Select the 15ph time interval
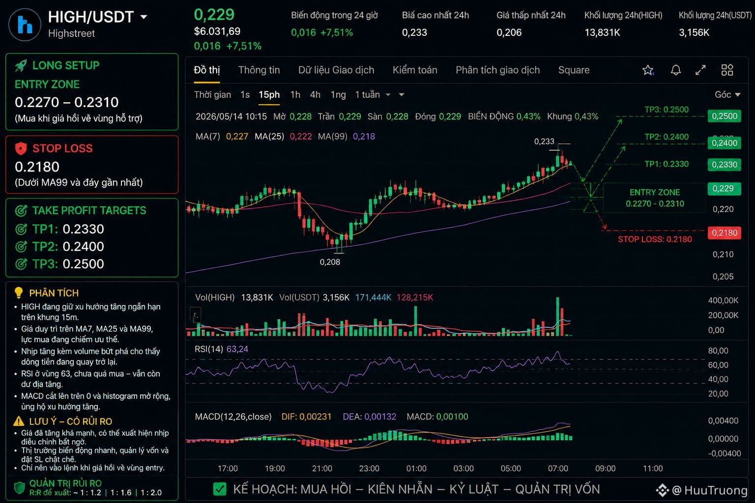This screenshot has width=755, height=503. 269,95
